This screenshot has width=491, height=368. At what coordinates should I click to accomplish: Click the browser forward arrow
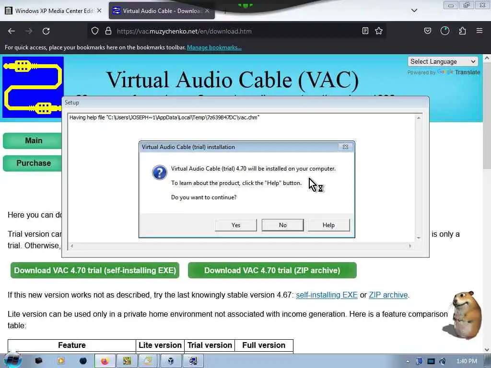pos(29,31)
